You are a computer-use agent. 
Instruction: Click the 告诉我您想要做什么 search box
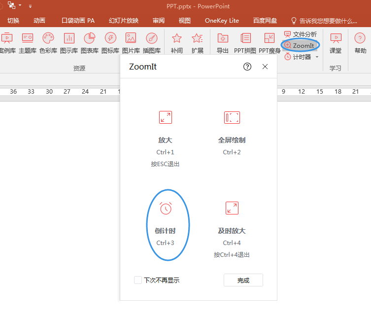click(324, 21)
